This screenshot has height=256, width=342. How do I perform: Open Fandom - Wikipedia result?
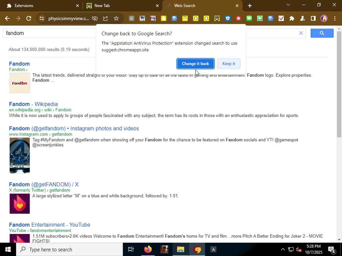click(x=33, y=104)
